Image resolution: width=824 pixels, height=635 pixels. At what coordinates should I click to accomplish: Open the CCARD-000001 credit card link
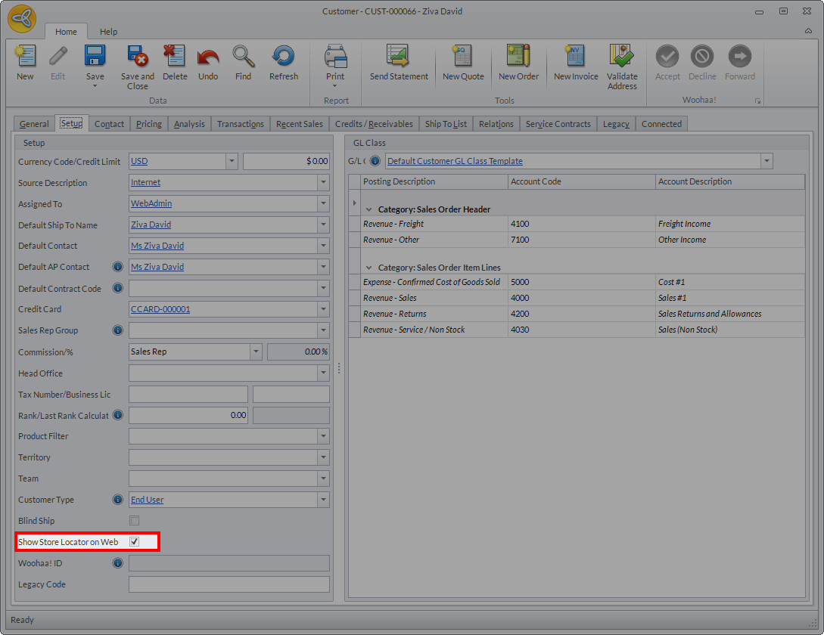(160, 309)
